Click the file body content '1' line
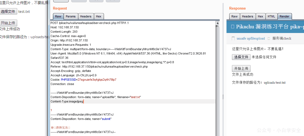 tap(51, 110)
